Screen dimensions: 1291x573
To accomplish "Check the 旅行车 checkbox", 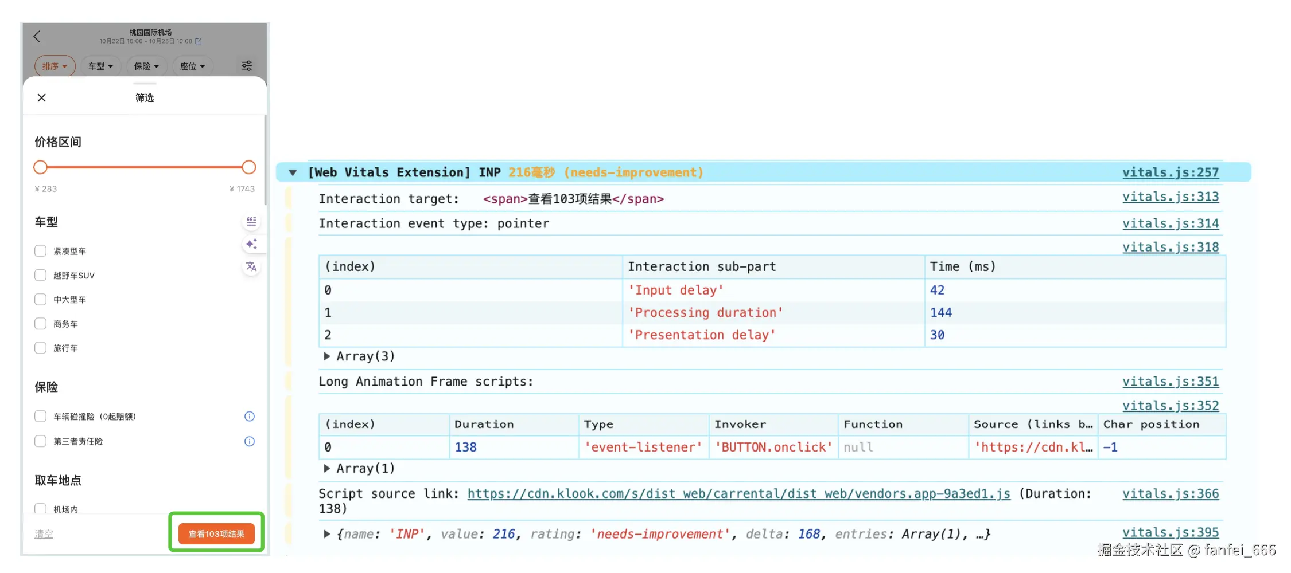I will 40,348.
